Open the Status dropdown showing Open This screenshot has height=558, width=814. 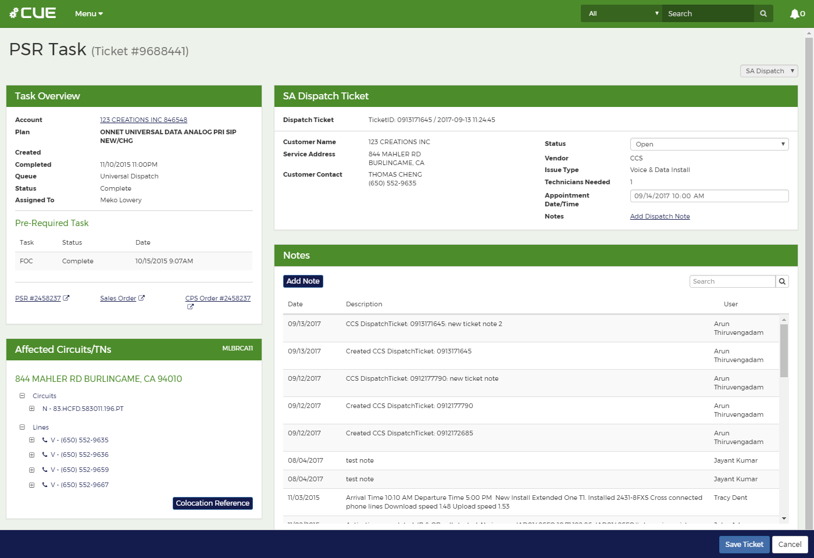click(x=709, y=144)
